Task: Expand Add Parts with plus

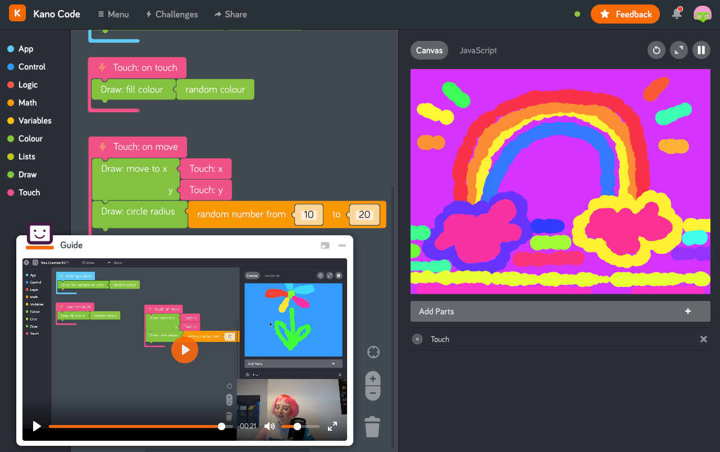Action: [687, 311]
